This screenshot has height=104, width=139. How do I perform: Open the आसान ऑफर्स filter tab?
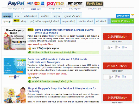pos(69,21)
